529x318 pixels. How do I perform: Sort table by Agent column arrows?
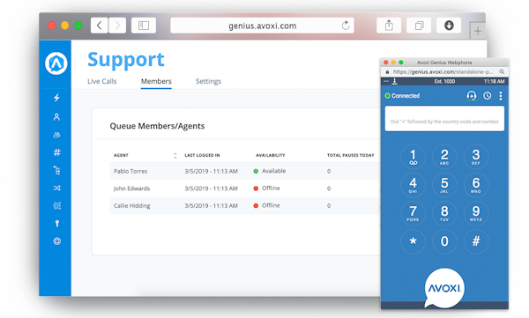tap(175, 155)
